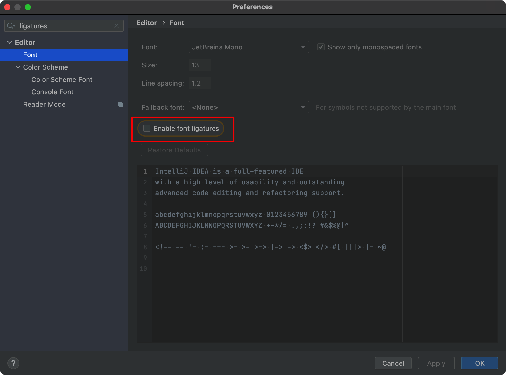Click the lowercase alphabet preview line
The width and height of the screenshot is (506, 375).
[246, 215]
